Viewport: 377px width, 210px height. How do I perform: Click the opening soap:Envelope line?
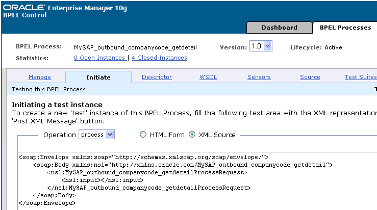point(143,157)
